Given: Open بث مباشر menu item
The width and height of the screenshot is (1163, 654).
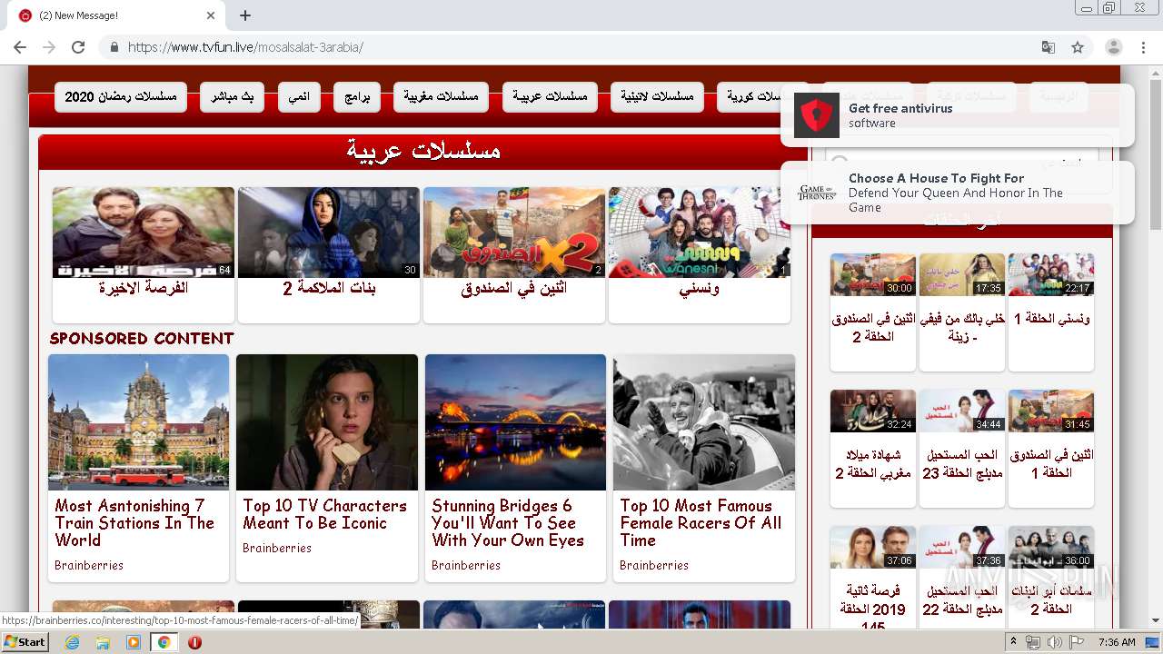Looking at the screenshot, I should click(233, 97).
